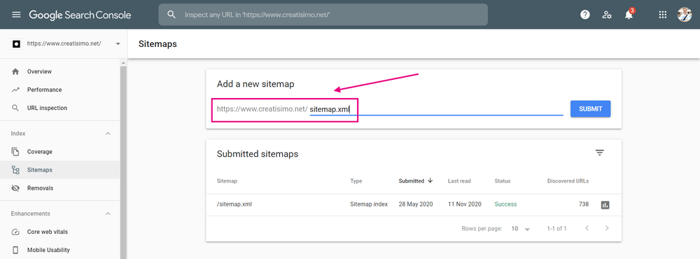Click the Sitemaps tree icon
The height and width of the screenshot is (259, 700).
[x=15, y=169]
